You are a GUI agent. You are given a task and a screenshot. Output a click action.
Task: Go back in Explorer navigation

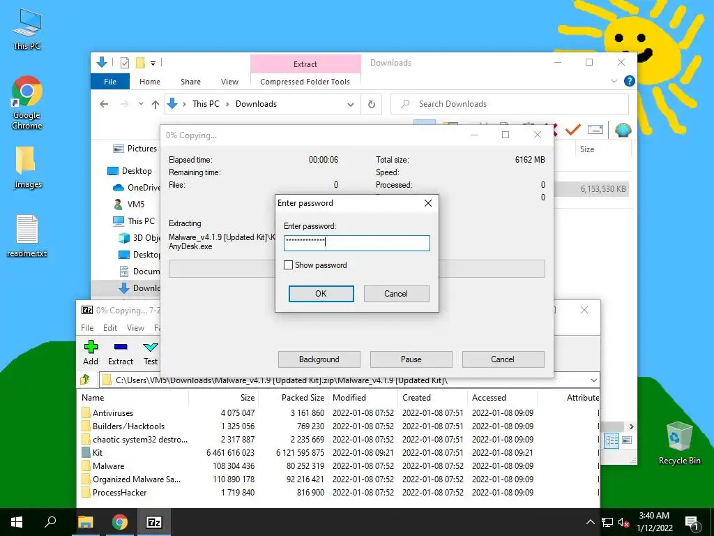(x=104, y=104)
